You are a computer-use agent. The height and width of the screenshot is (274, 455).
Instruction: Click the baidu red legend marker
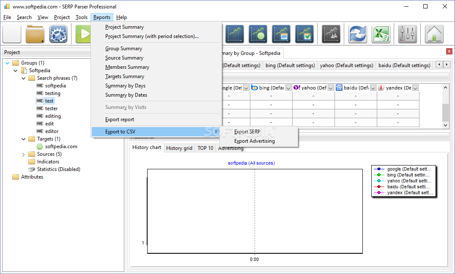tap(379, 187)
